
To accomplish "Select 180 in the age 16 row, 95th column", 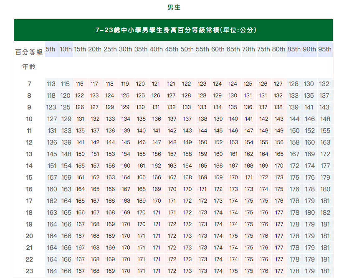I will tap(325, 189).
